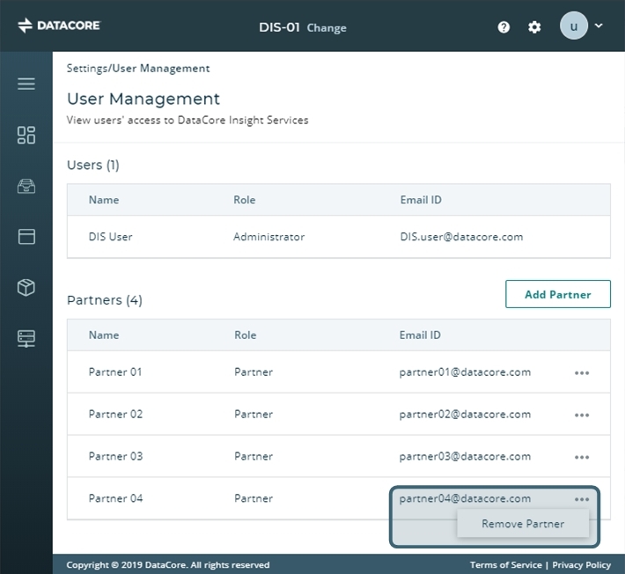Viewport: 625px width, 574px height.
Task: Open the server rack icon in sidebar
Action: [26, 338]
